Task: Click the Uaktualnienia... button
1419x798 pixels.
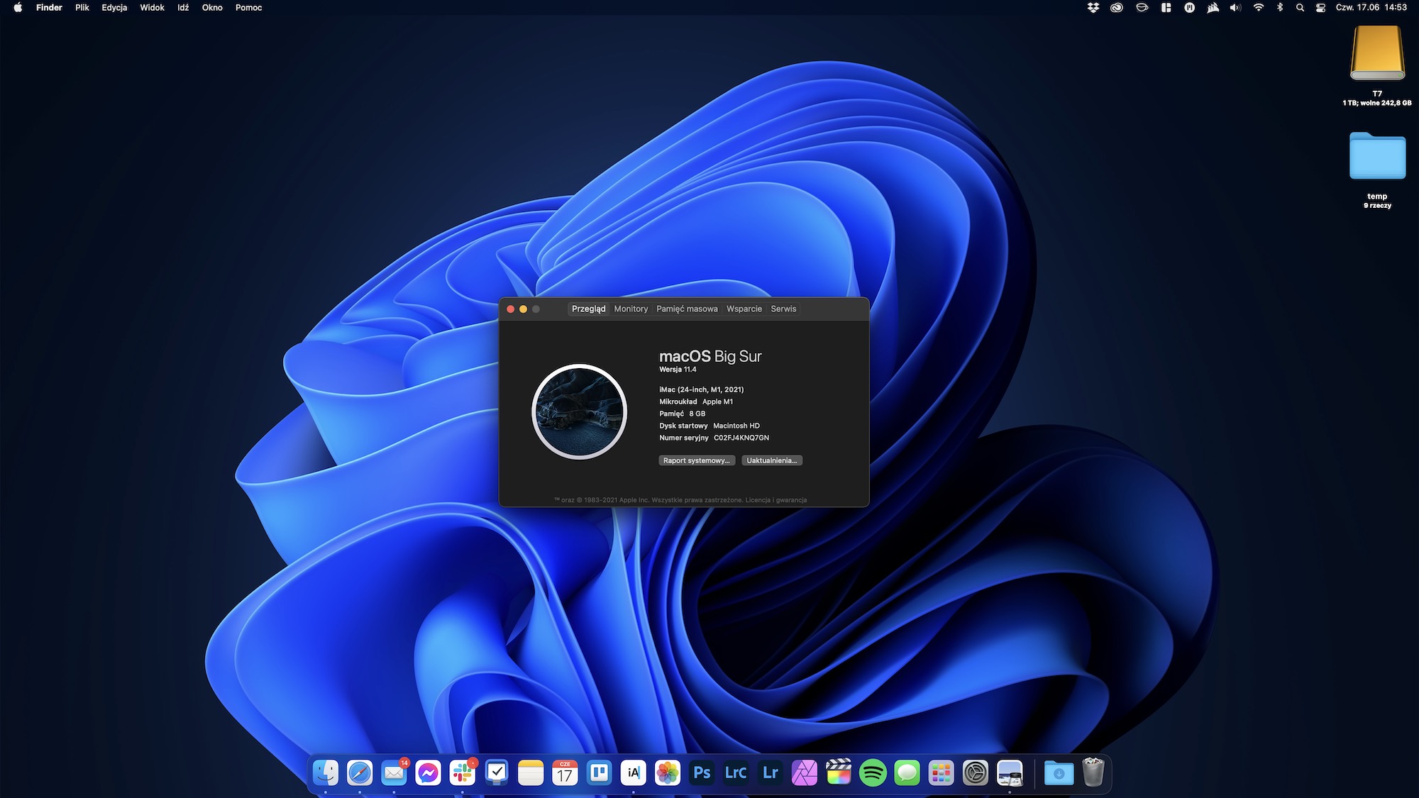Action: point(772,460)
